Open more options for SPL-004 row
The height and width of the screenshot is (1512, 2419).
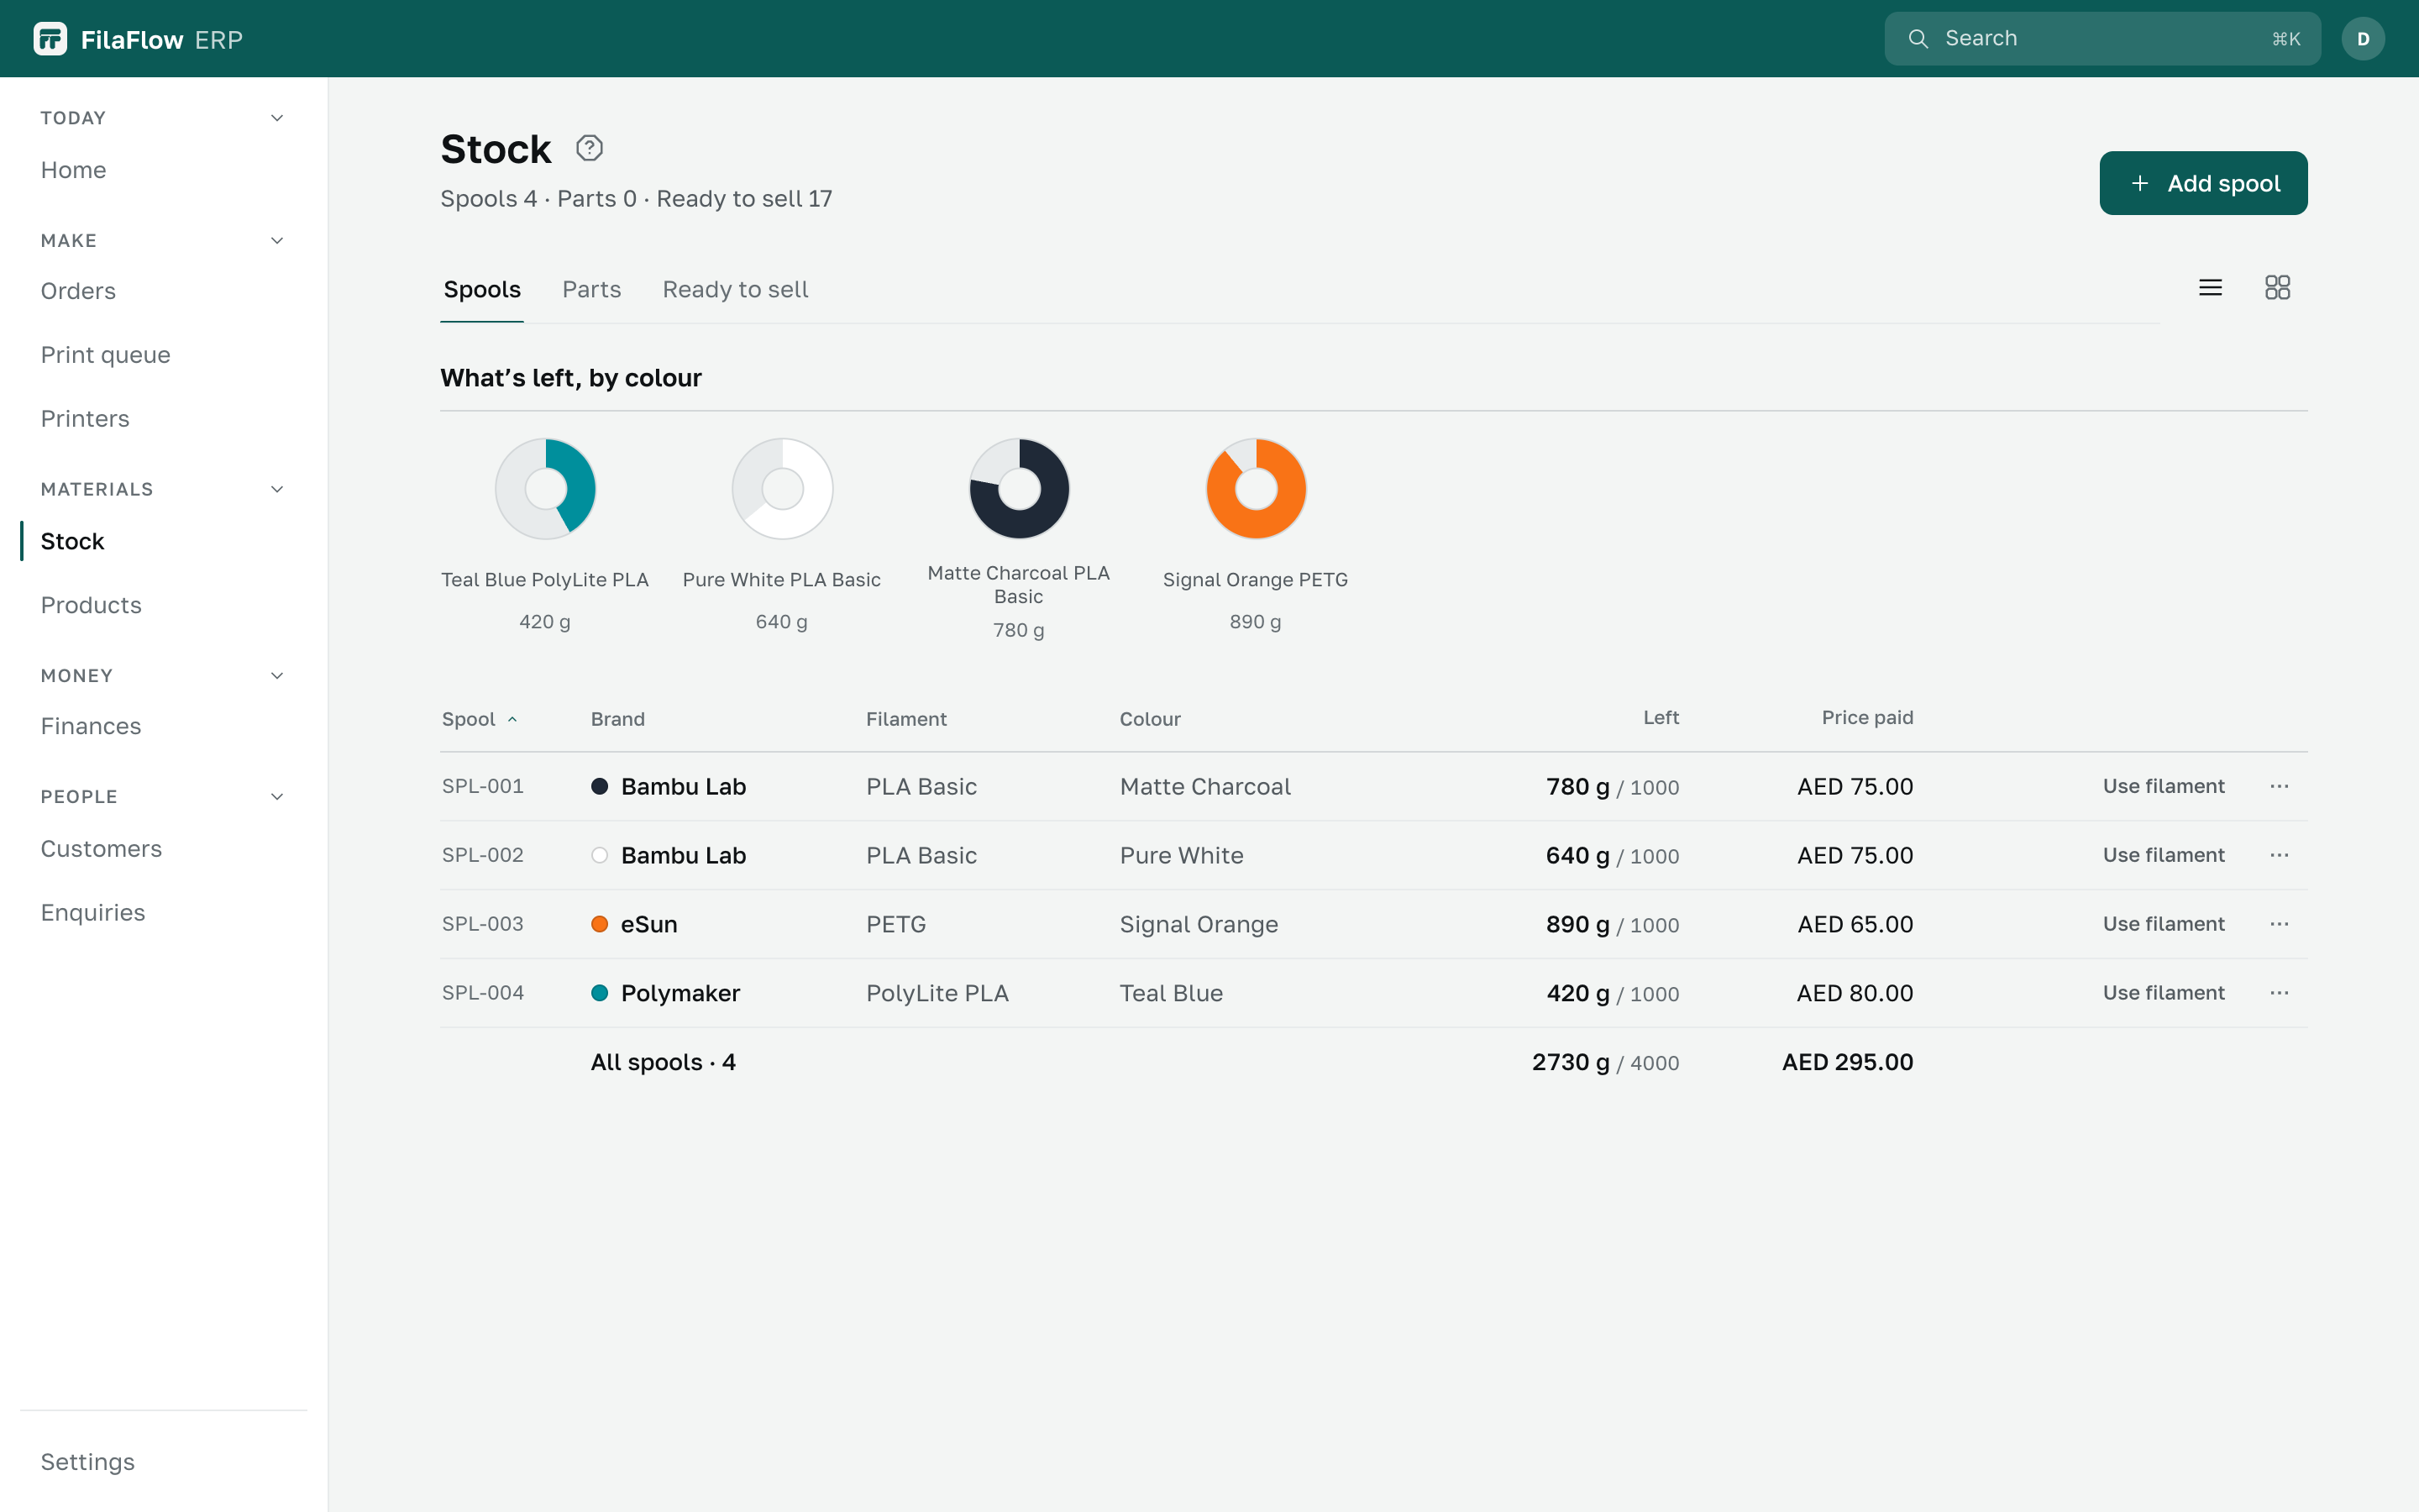[2279, 993]
